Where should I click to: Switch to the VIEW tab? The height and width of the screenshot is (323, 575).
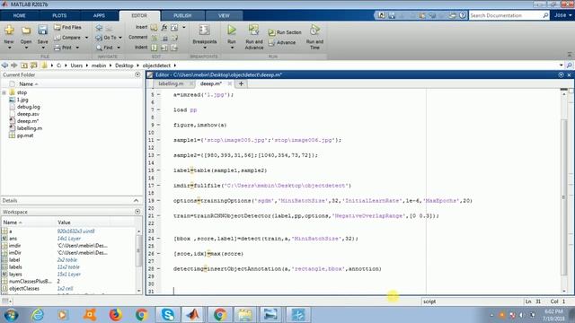[x=224, y=16]
